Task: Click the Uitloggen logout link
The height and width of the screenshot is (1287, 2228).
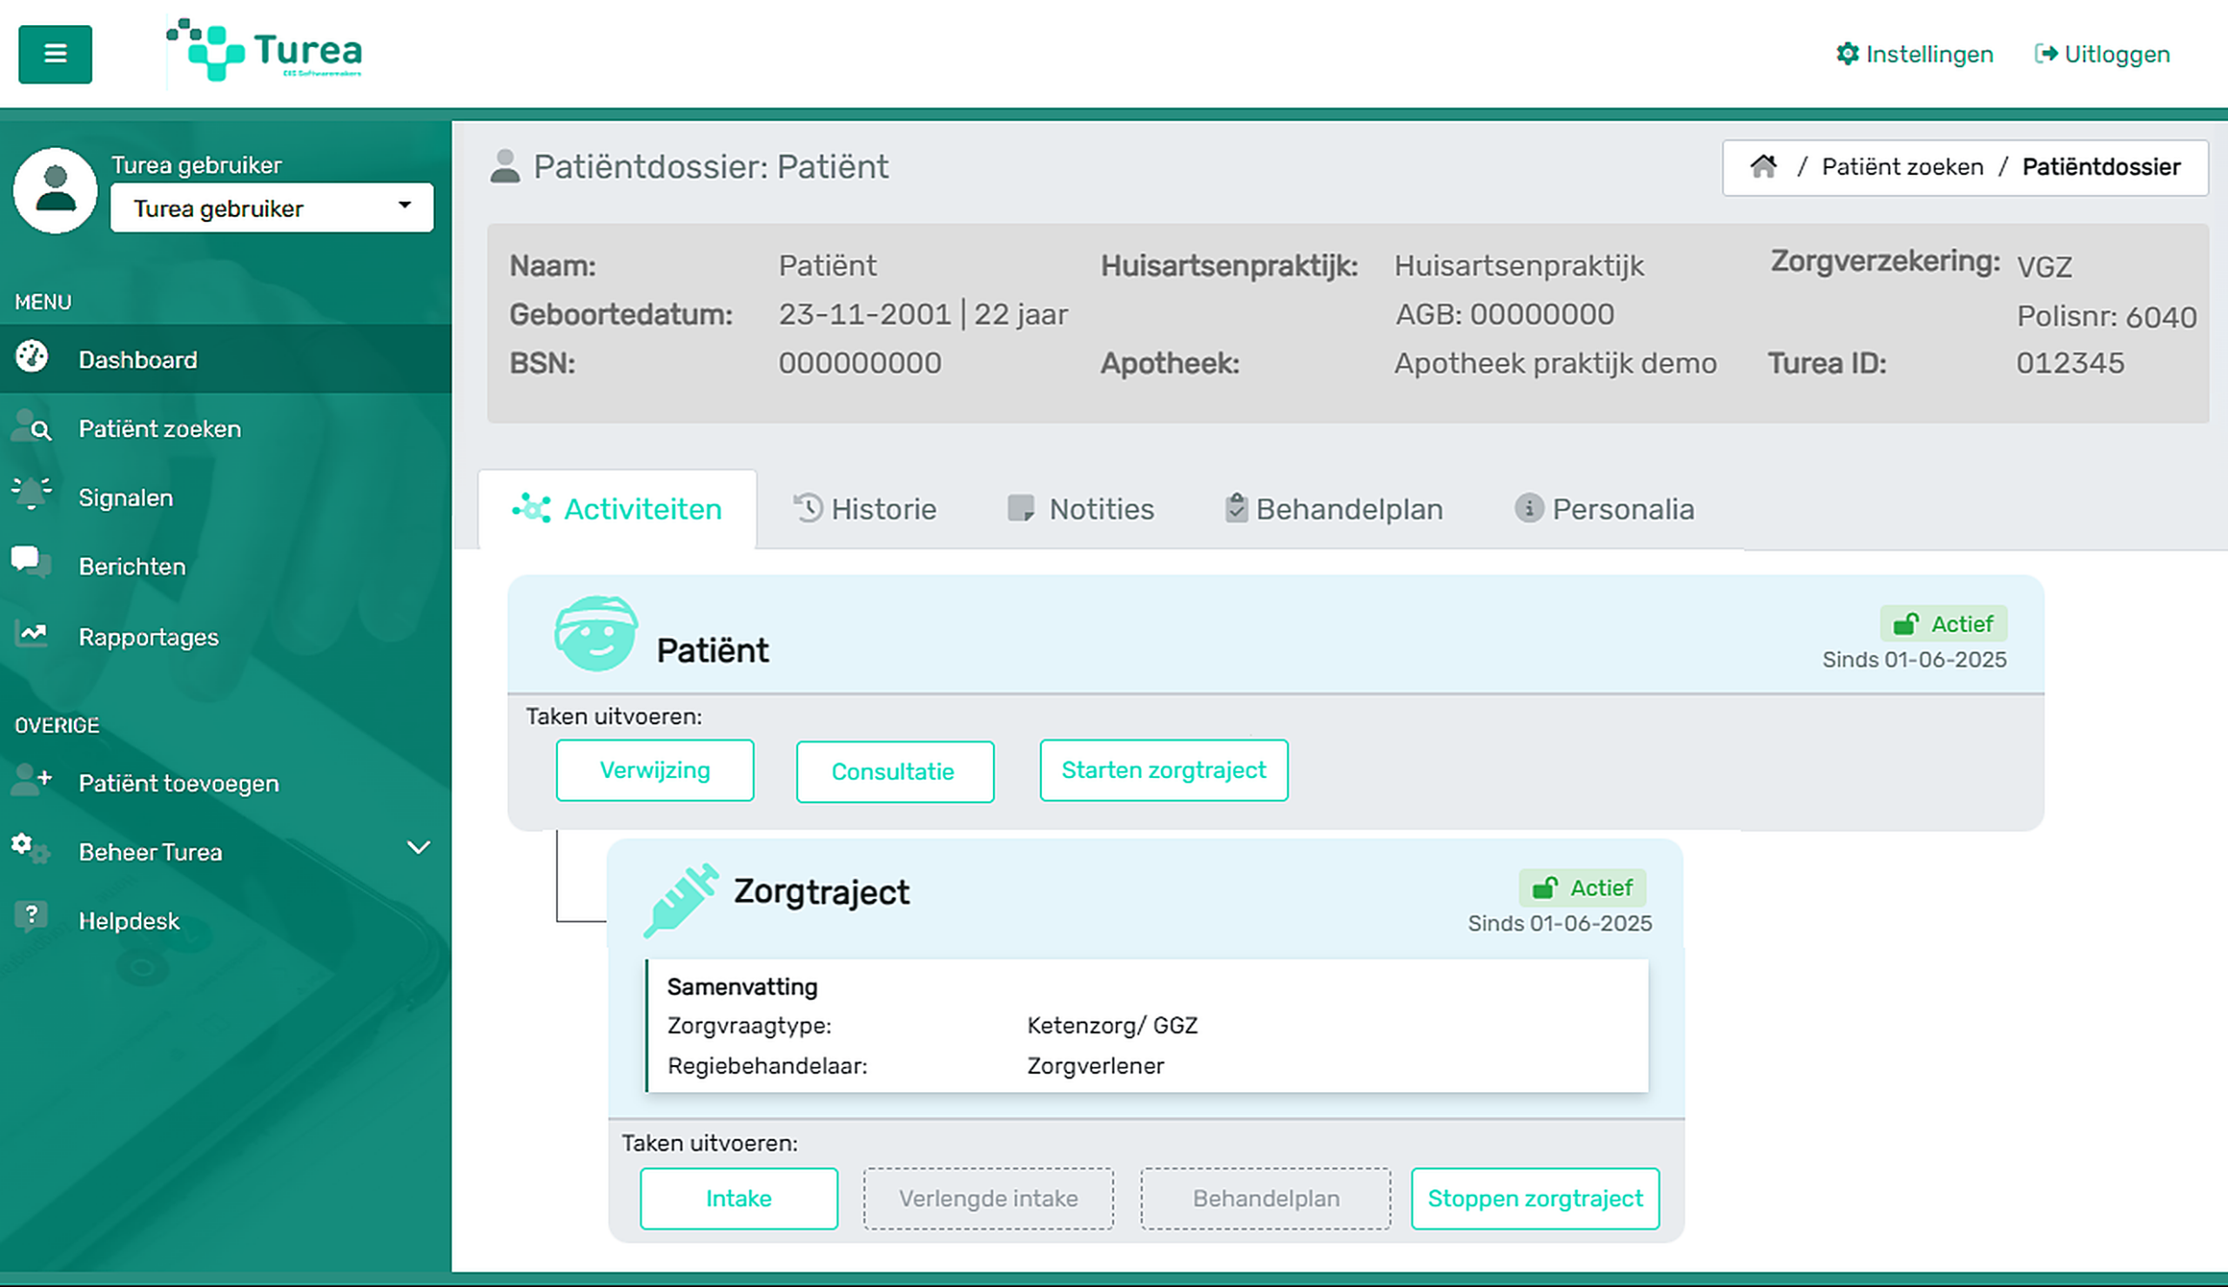Action: pos(2102,54)
